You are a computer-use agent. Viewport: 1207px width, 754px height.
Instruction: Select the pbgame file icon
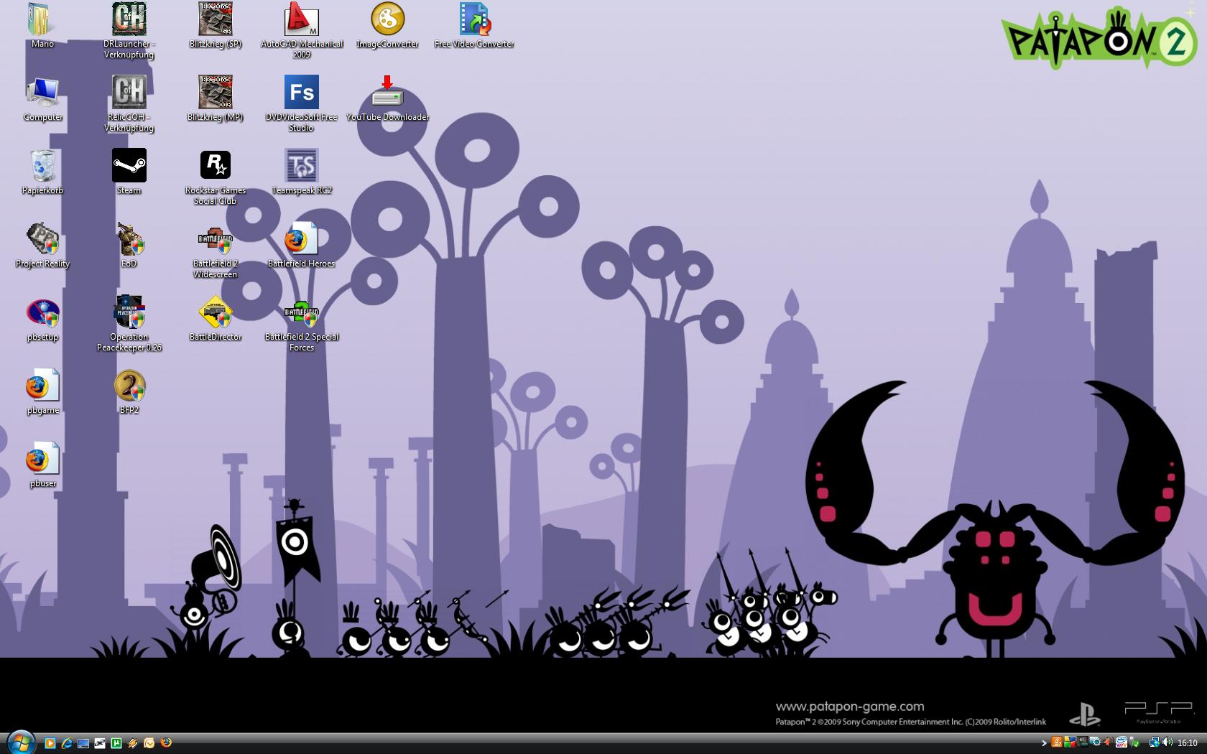pyautogui.click(x=42, y=392)
